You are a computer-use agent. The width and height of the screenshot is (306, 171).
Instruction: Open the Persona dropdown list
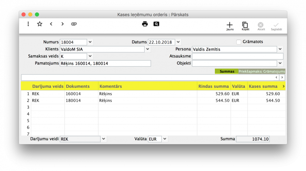[280, 49]
